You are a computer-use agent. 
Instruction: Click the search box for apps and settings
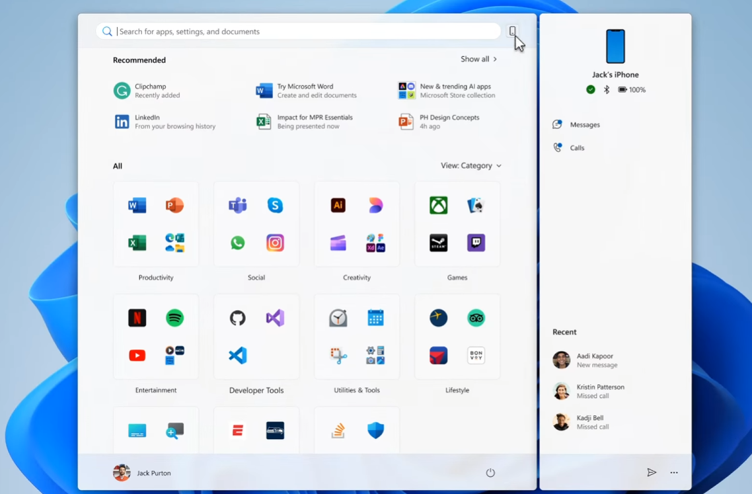298,32
